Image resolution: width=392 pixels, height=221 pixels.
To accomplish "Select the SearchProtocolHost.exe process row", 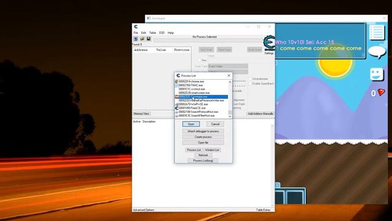I will click(202, 112).
